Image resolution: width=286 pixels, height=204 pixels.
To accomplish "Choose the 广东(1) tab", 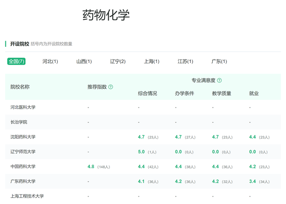I will click(x=219, y=62).
